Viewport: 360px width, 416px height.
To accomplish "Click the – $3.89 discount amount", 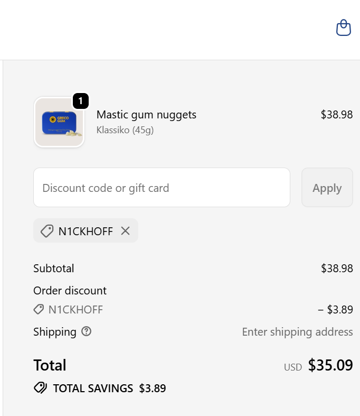I will pyautogui.click(x=335, y=310).
